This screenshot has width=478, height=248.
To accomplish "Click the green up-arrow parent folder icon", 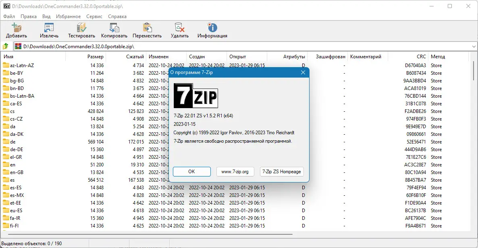I will (6, 46).
